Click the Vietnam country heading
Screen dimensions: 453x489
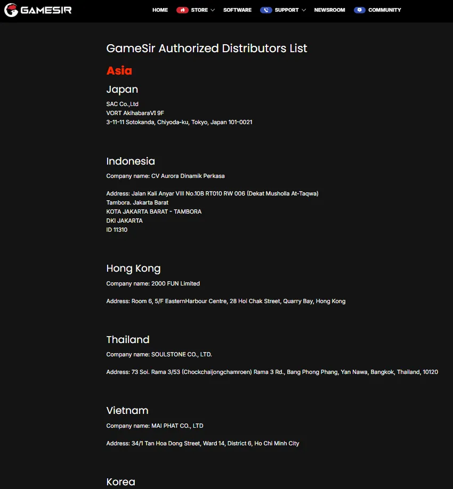[x=127, y=410]
